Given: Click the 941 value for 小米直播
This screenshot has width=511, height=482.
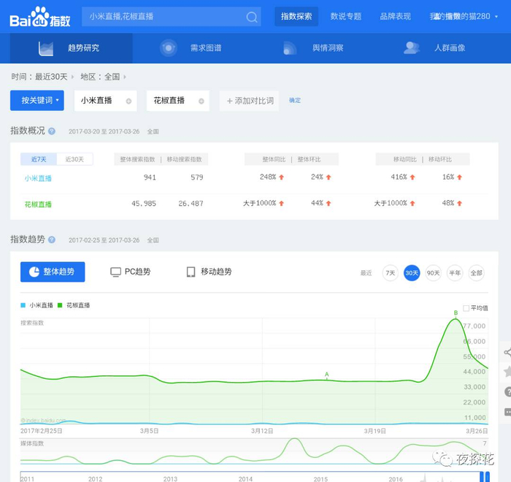Looking at the screenshot, I should point(150,177).
